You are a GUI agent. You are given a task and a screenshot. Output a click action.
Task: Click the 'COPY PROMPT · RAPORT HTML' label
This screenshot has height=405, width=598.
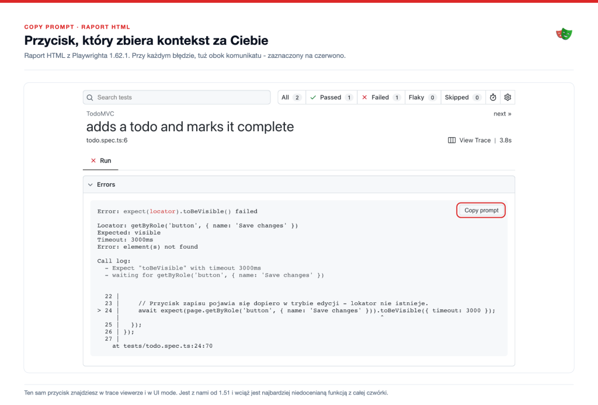(x=77, y=27)
